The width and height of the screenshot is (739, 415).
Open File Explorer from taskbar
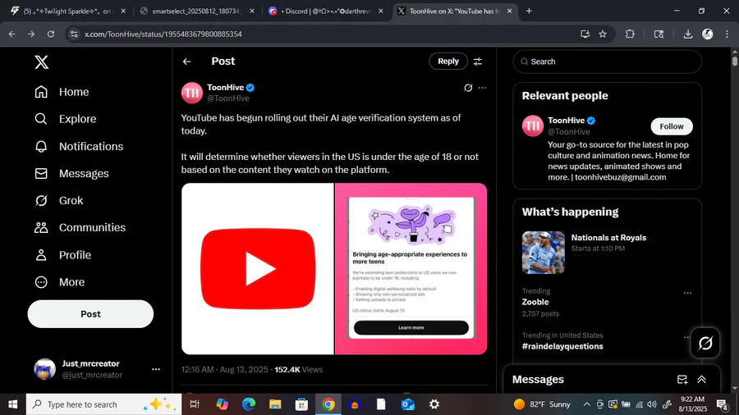click(275, 404)
